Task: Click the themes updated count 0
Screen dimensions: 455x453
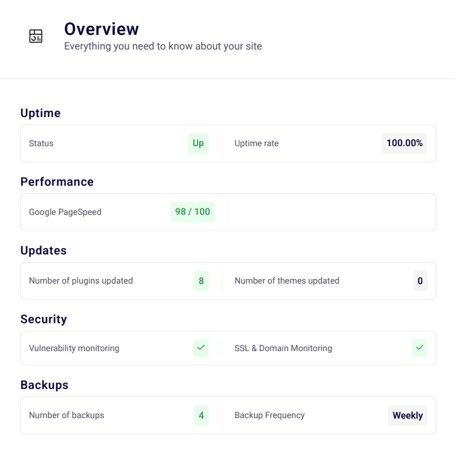Action: 419,281
